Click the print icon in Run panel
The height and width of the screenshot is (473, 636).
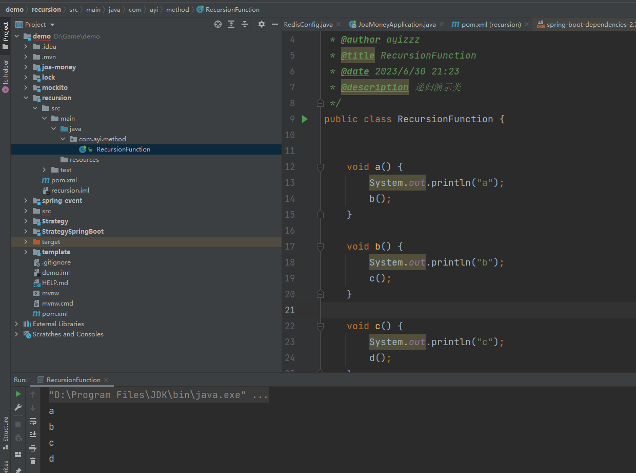click(33, 448)
